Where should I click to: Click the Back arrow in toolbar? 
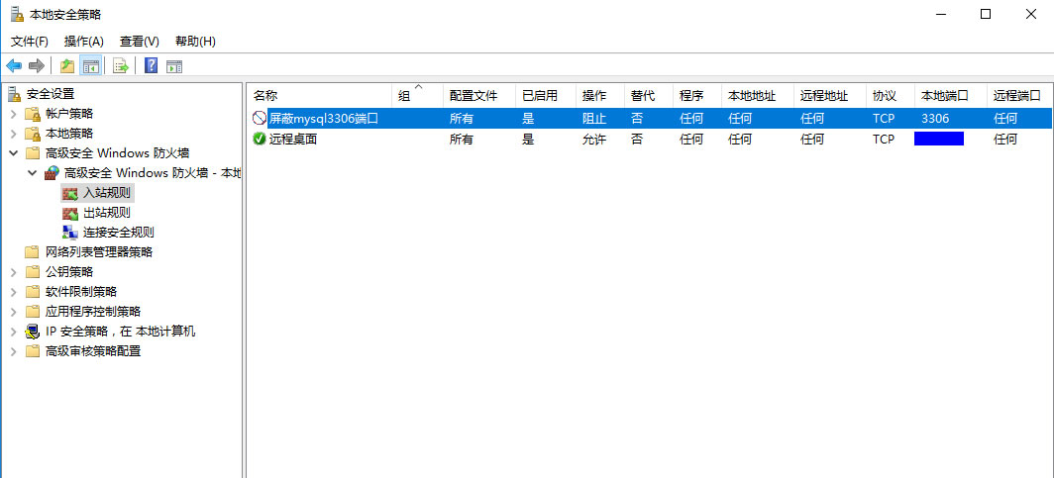[14, 66]
